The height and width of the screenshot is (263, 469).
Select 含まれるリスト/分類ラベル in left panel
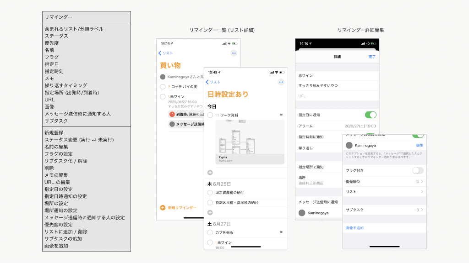click(x=74, y=29)
